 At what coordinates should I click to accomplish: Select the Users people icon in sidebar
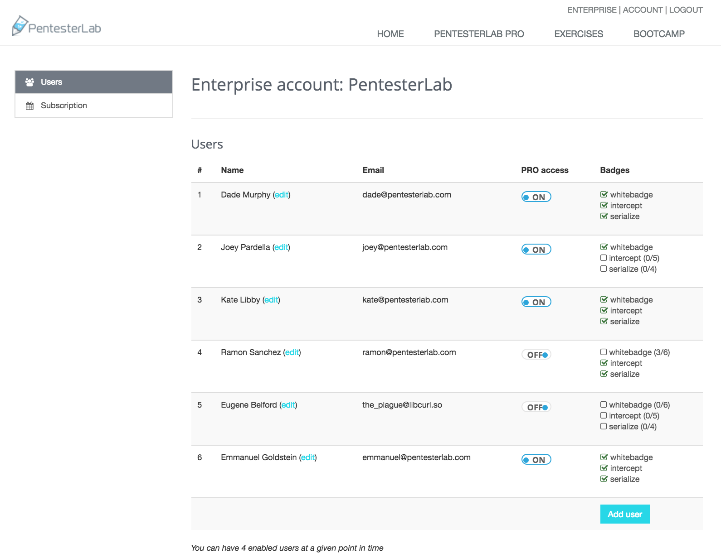30,82
